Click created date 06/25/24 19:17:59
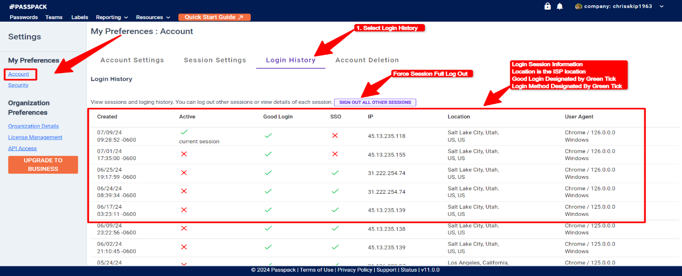This screenshot has height=276, width=682. point(116,173)
